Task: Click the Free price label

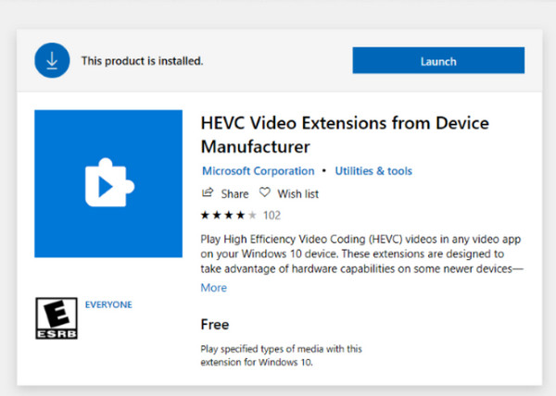Action: 215,325
